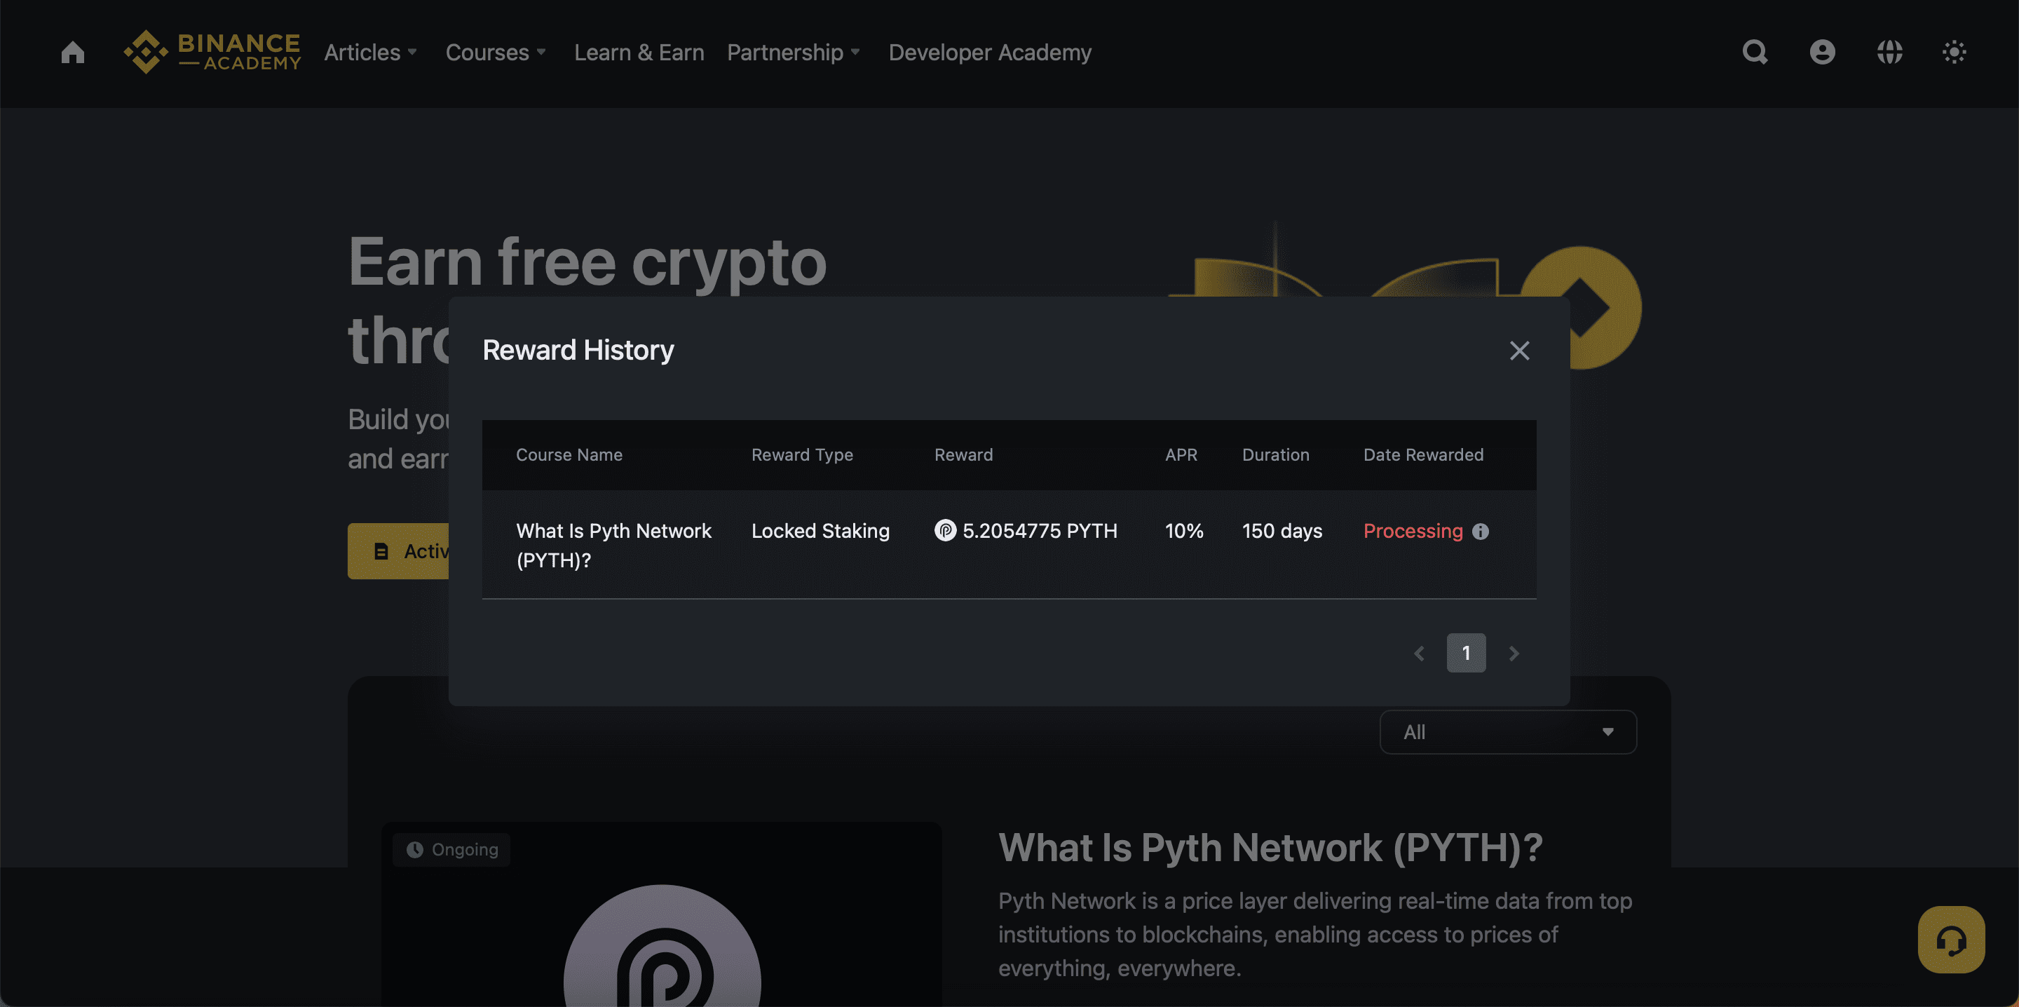Expand the Courses dropdown menu
Image resolution: width=2019 pixels, height=1007 pixels.
[496, 53]
